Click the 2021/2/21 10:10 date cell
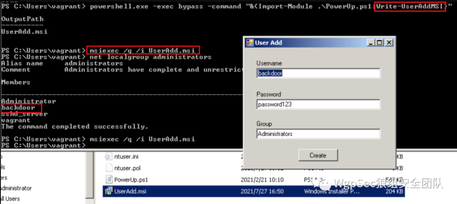 click(x=262, y=180)
